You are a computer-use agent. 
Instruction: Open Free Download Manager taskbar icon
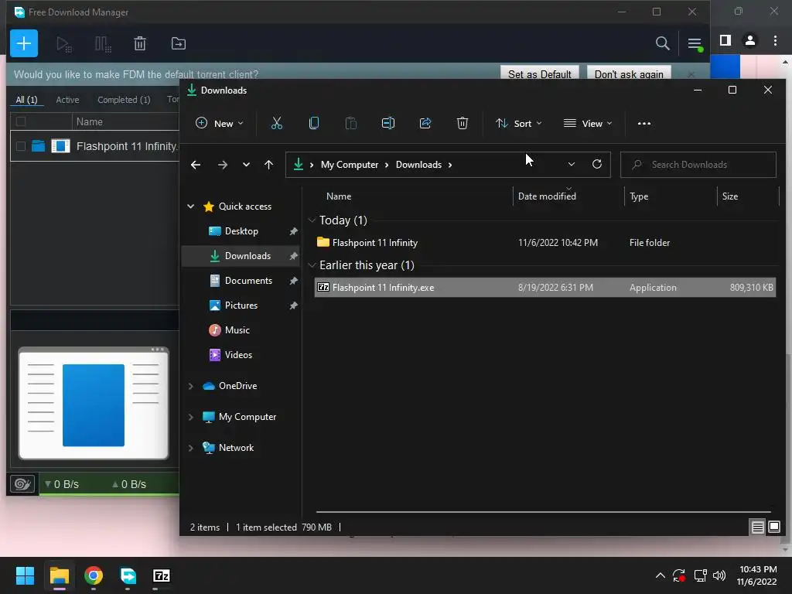tap(128, 575)
